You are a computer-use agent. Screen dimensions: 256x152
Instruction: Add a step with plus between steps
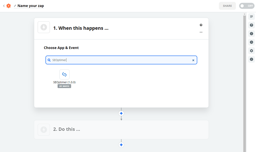pos(121,113)
